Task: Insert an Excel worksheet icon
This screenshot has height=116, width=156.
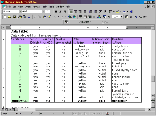Action: click(x=89, y=17)
